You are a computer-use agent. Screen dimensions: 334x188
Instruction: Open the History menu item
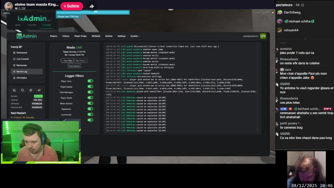(x=66, y=36)
